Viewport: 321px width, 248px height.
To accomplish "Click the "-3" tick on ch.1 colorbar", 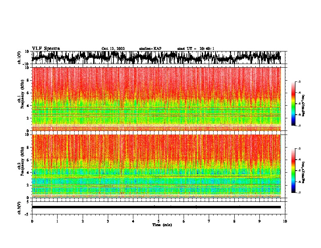I will click(x=299, y=81).
